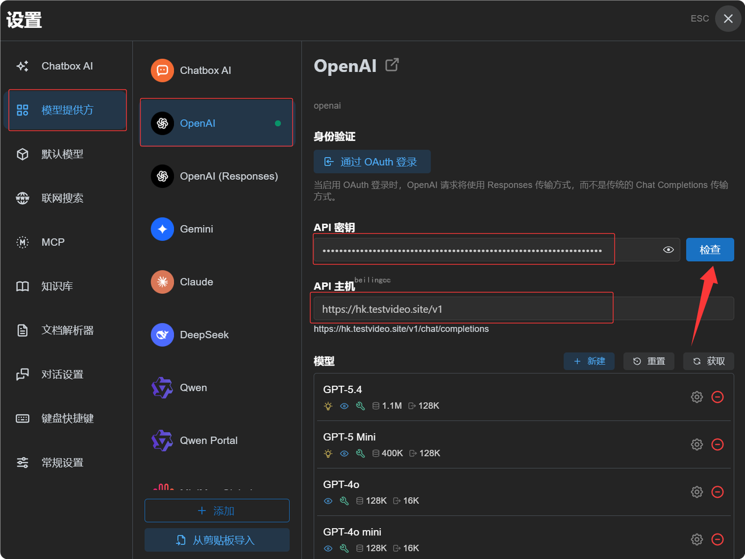Click GPT-5 Mini vision eye icon
Image resolution: width=745 pixels, height=559 pixels.
(x=345, y=454)
